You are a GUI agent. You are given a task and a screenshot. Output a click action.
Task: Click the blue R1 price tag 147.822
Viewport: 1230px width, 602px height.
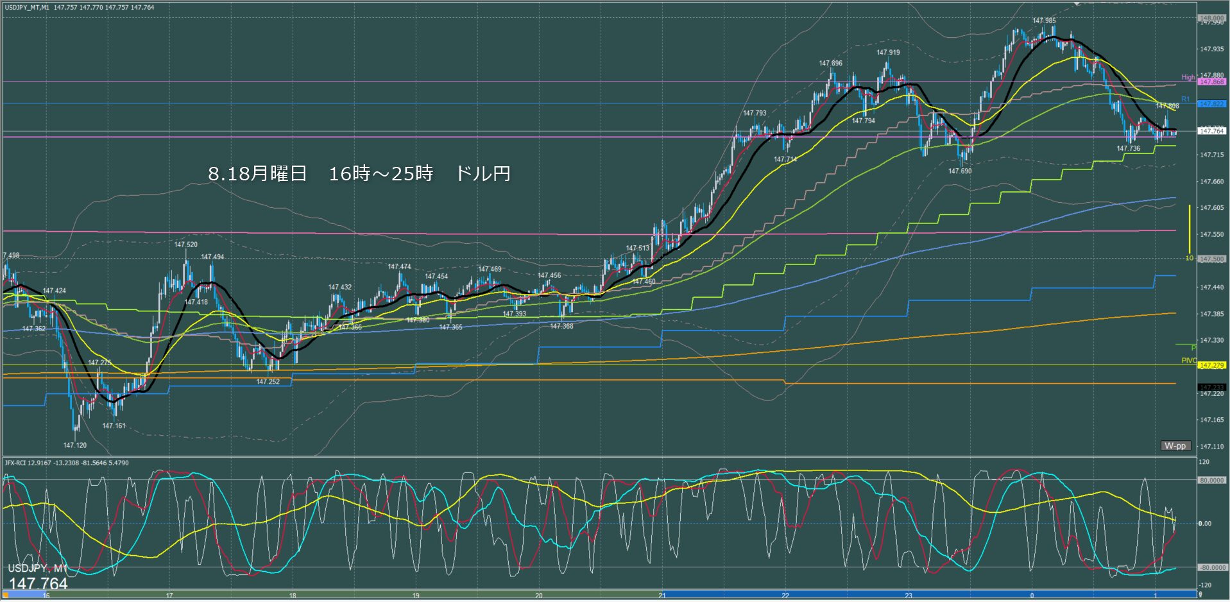coord(1211,104)
